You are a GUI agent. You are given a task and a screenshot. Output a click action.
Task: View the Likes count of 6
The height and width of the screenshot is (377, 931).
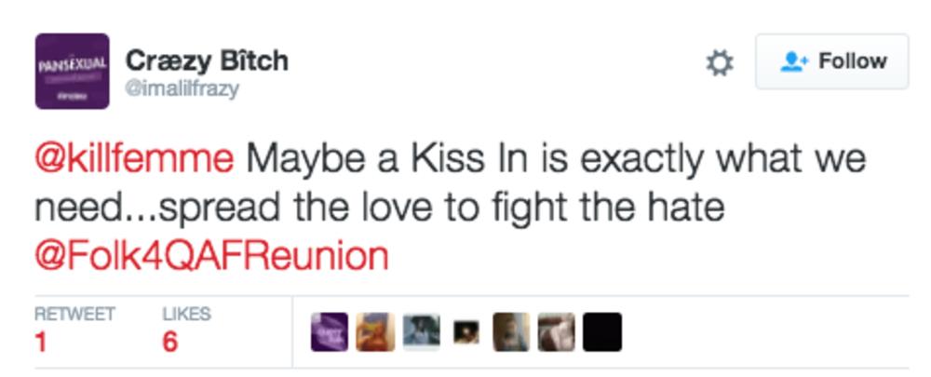pos(169,343)
